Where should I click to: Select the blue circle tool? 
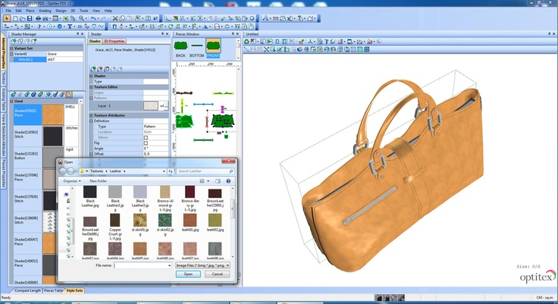click(x=59, y=27)
